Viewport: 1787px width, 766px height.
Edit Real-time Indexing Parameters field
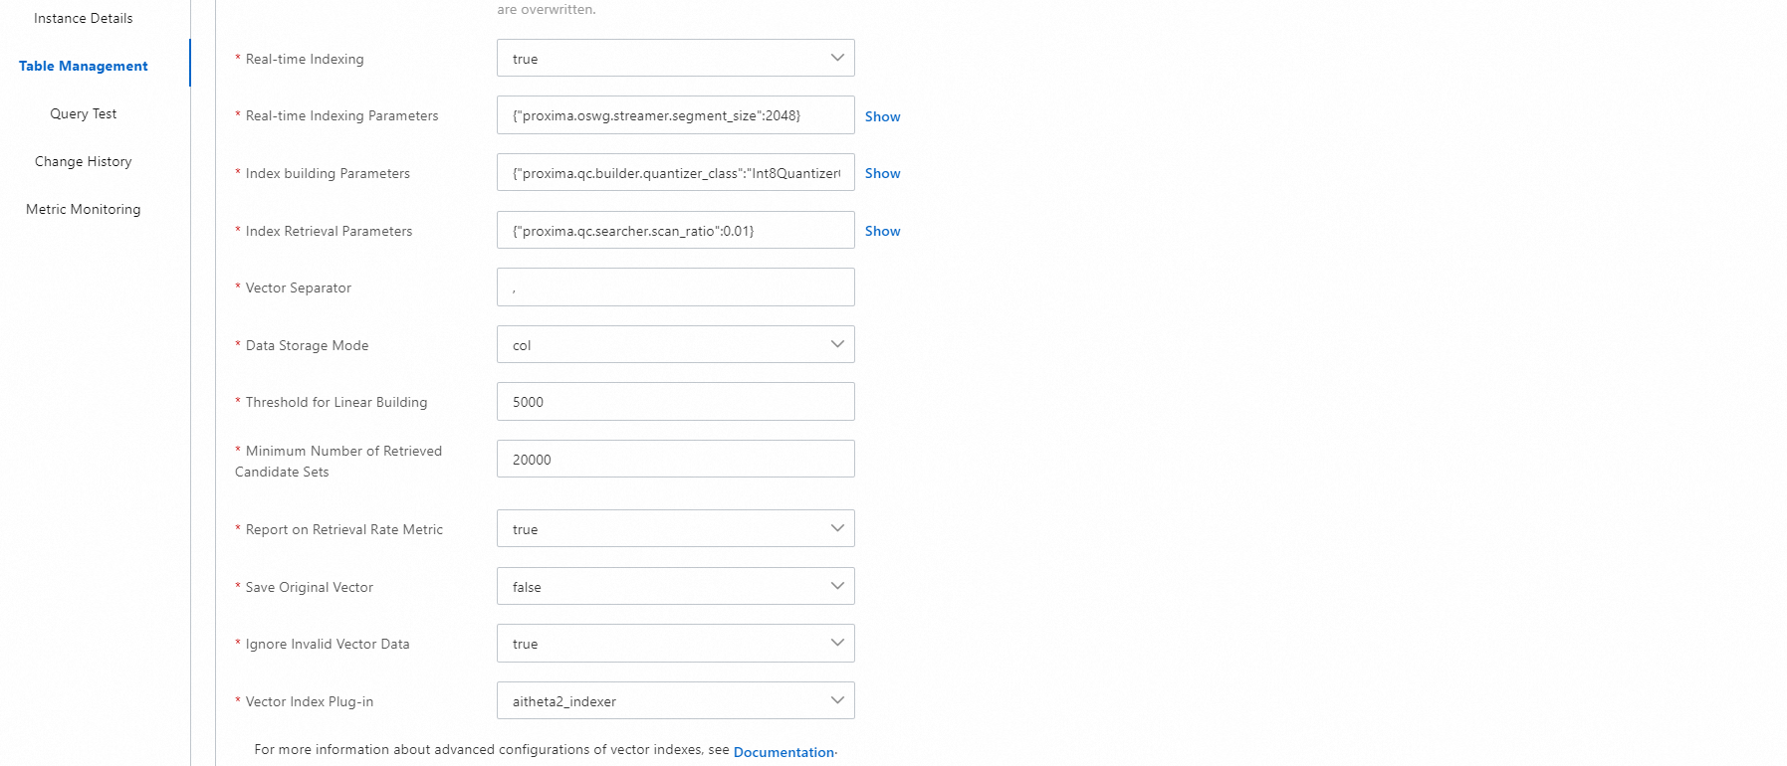[675, 115]
